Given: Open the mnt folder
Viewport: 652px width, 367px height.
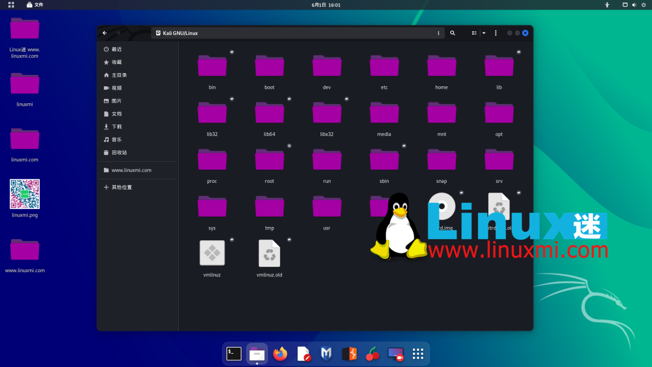Looking at the screenshot, I should 441,113.
